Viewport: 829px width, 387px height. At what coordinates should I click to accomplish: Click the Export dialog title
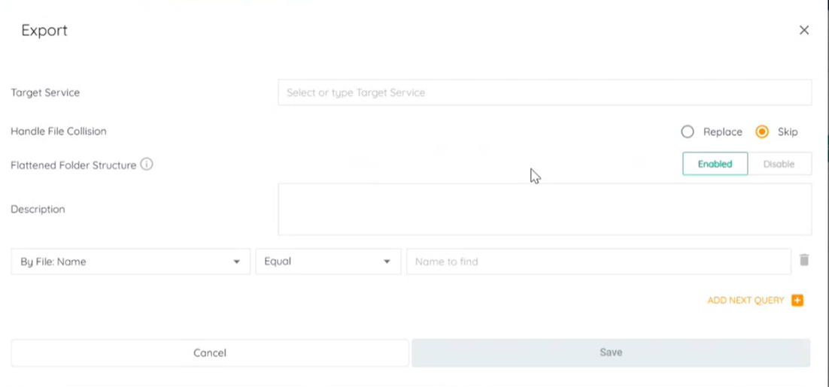coord(44,30)
